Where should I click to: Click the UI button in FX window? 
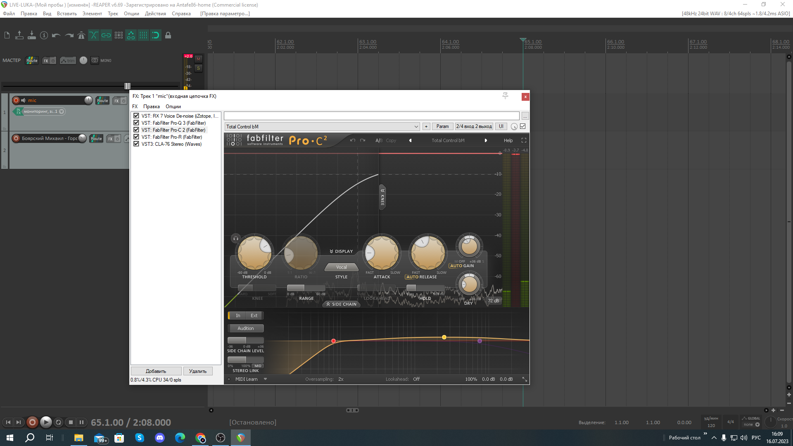501,127
